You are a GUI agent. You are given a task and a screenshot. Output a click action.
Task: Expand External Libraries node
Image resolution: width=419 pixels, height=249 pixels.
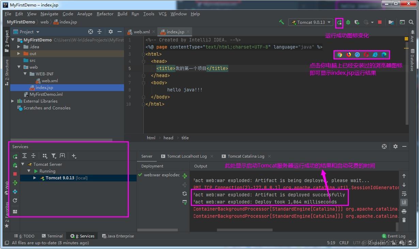click(13, 101)
